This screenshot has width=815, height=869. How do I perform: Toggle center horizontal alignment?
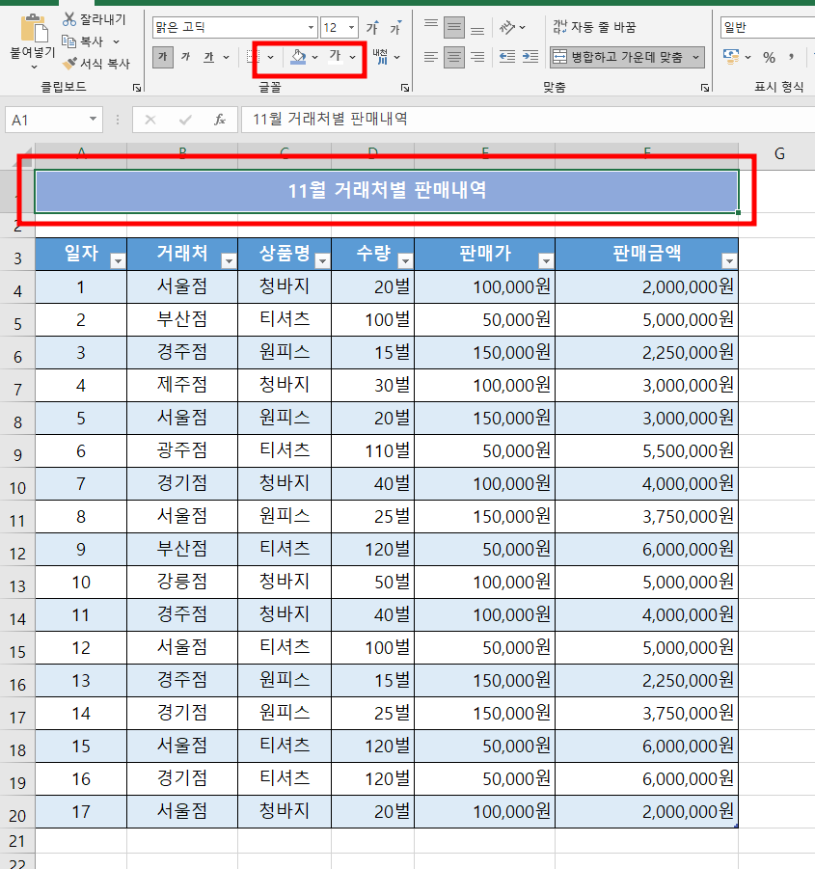[454, 57]
